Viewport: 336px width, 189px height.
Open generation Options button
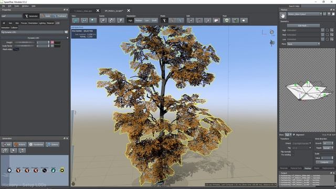click(52, 145)
